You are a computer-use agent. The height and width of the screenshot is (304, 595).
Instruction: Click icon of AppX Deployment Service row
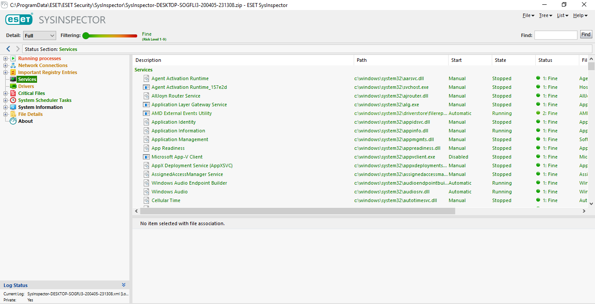coord(147,166)
